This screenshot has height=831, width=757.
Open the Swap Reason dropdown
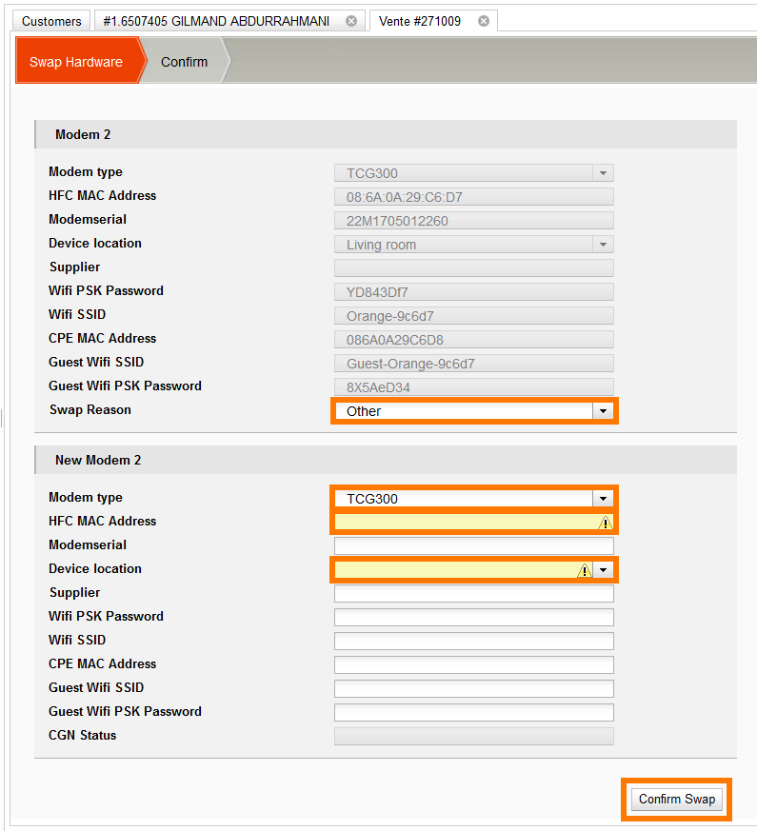point(602,411)
